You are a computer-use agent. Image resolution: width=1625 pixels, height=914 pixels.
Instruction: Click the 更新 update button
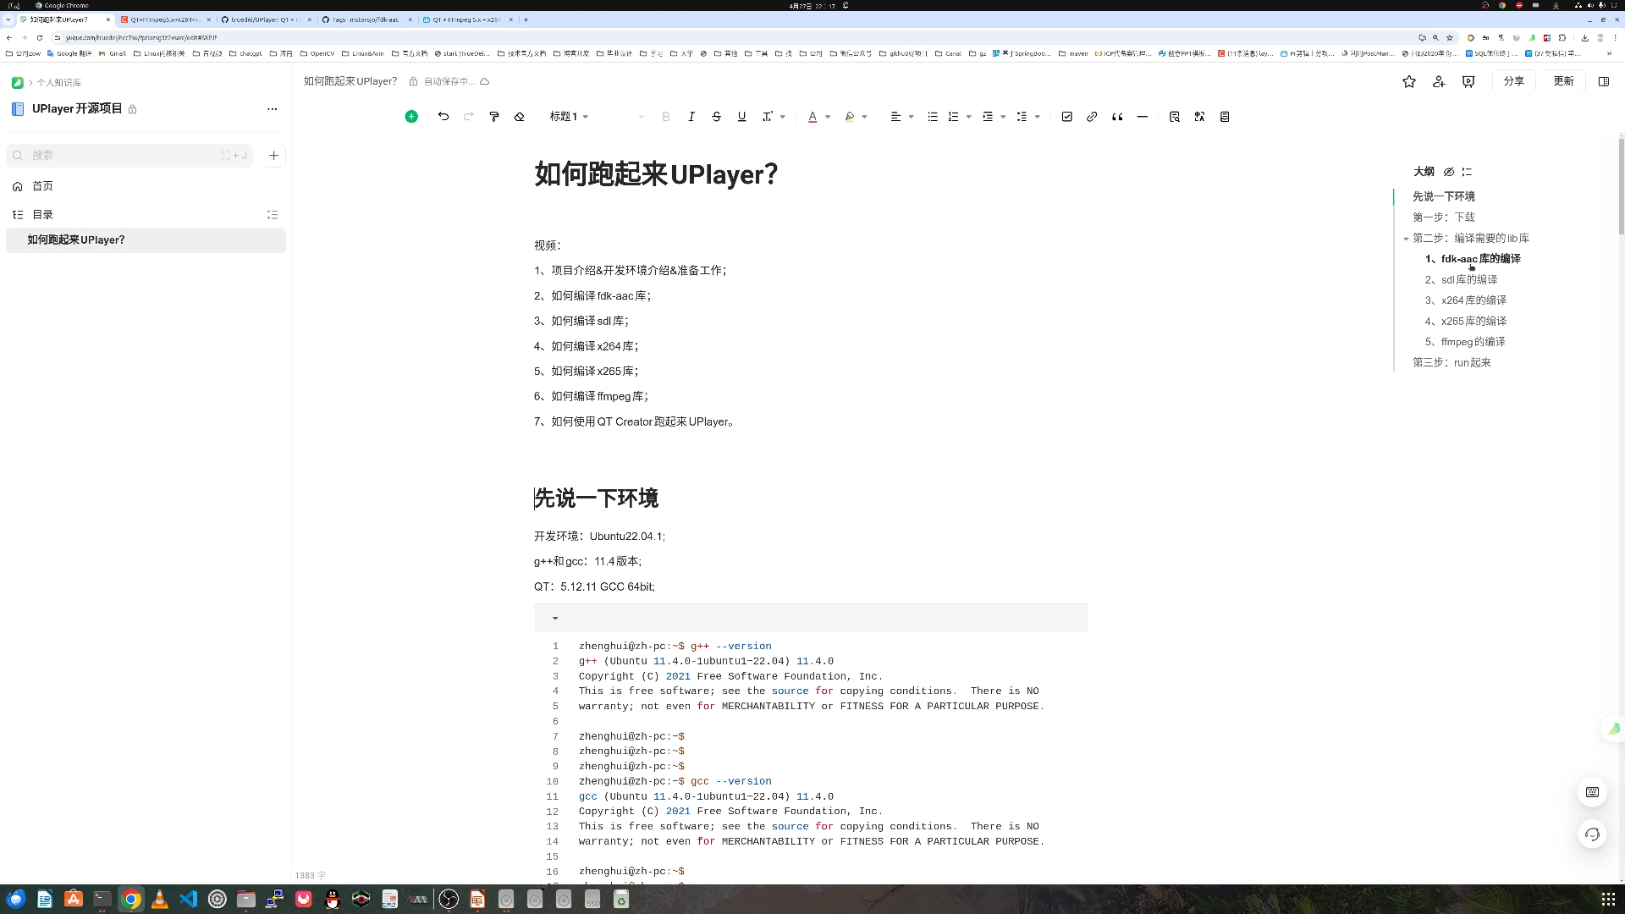click(x=1563, y=81)
